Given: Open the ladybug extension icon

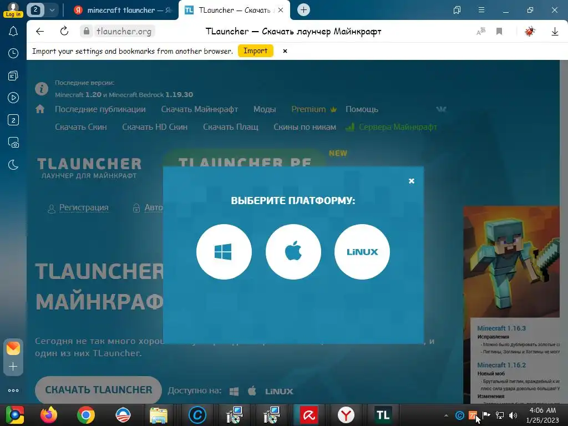Looking at the screenshot, I should coord(530,32).
